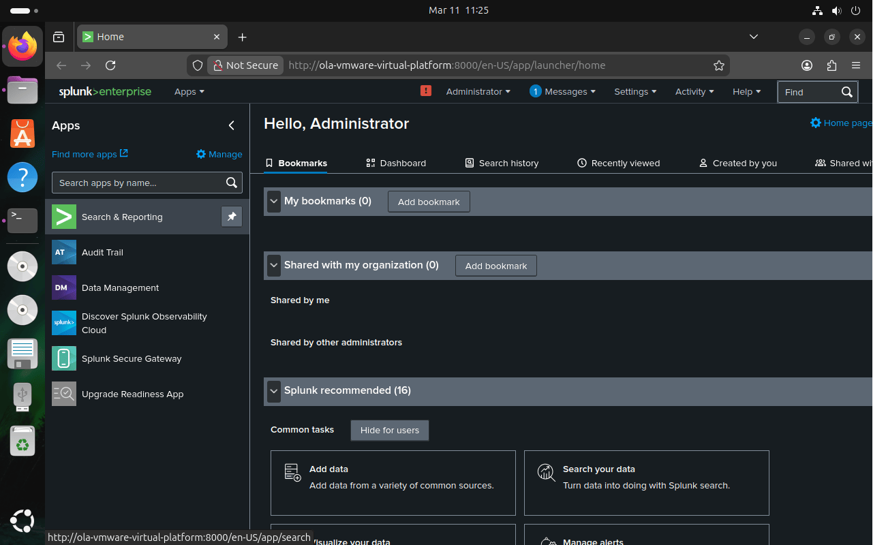
Task: Collapse the Apps sidebar with arrow
Action: (232, 125)
